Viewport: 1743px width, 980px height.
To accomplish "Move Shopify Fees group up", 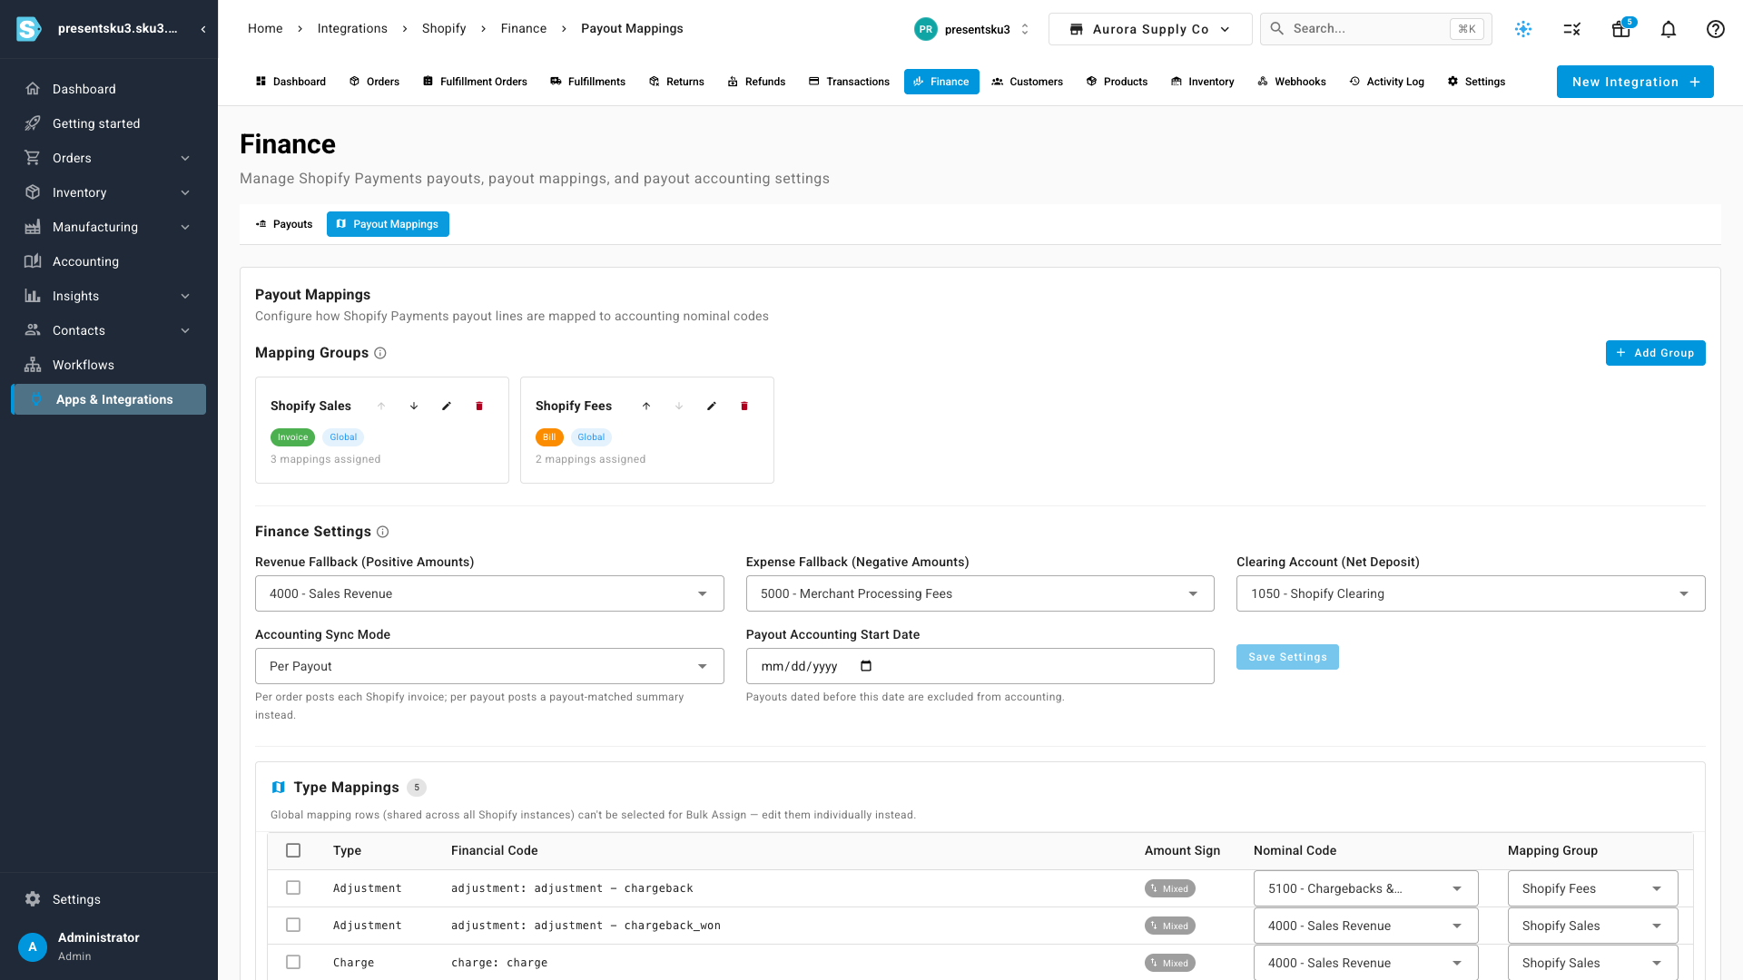I will click(x=646, y=406).
